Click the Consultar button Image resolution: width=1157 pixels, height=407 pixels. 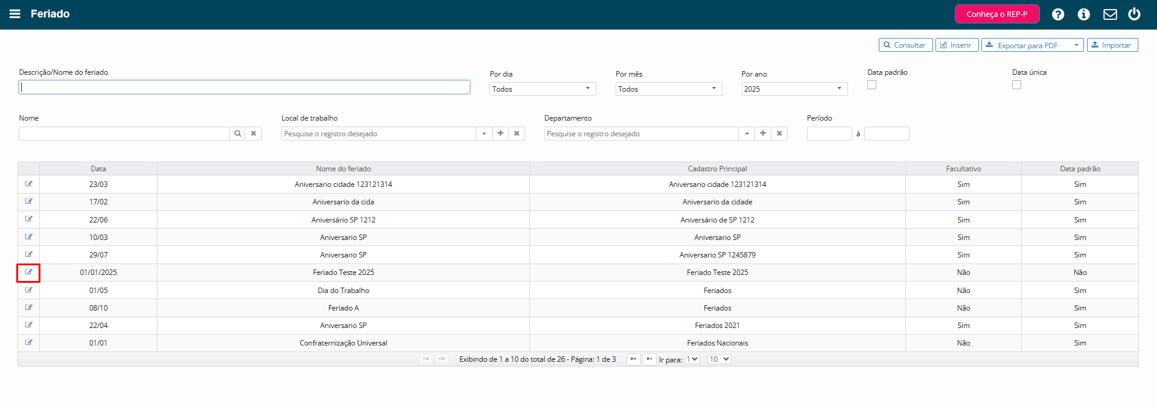click(905, 45)
